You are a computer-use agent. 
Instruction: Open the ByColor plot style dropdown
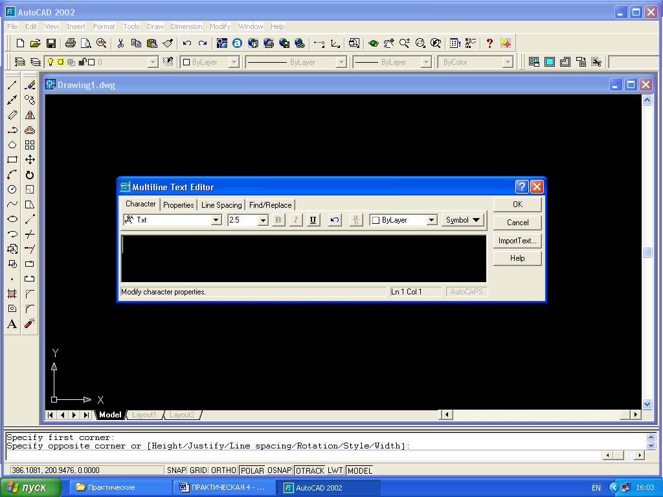[508, 62]
